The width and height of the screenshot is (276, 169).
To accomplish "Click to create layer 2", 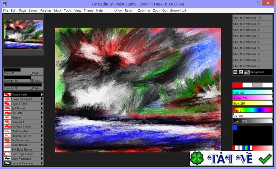I will click(x=253, y=66).
